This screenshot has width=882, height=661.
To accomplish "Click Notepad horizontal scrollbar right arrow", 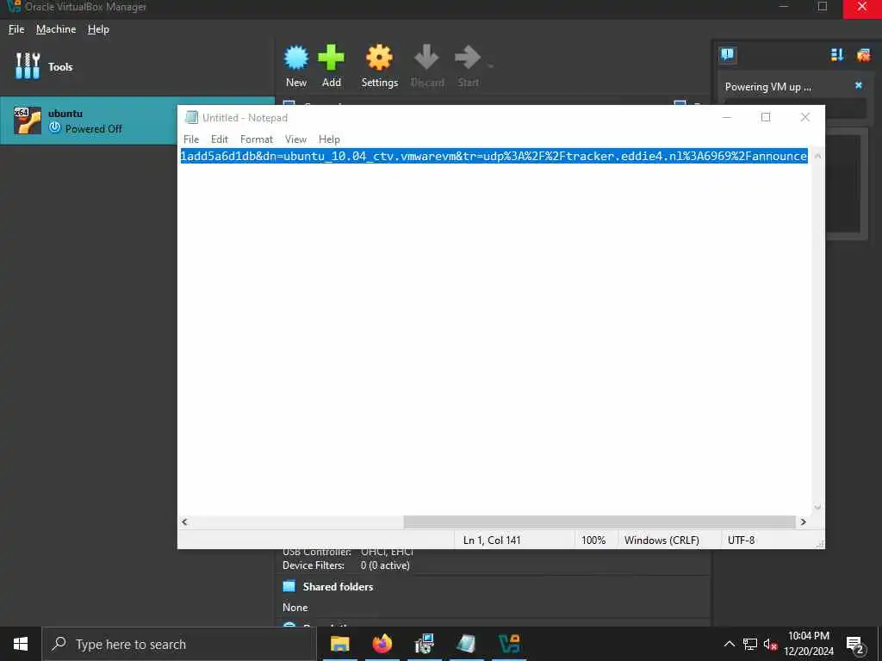I will 804,522.
